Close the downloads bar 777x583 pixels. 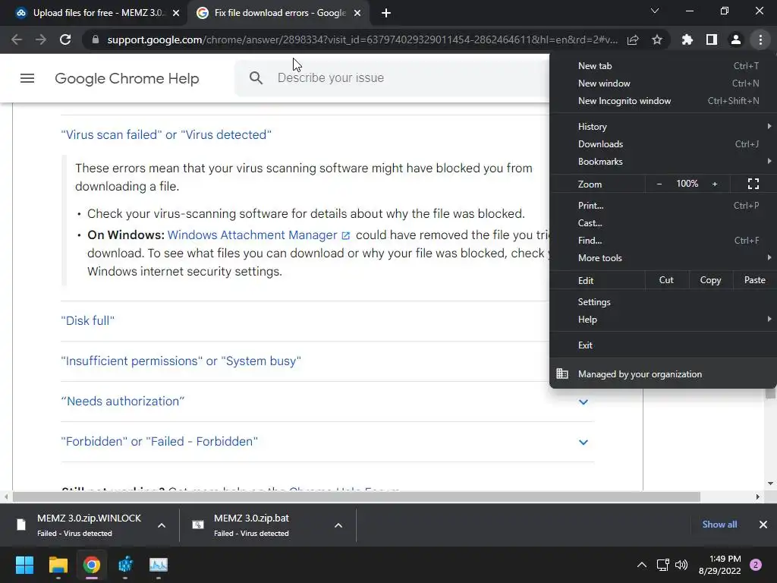pyautogui.click(x=763, y=525)
